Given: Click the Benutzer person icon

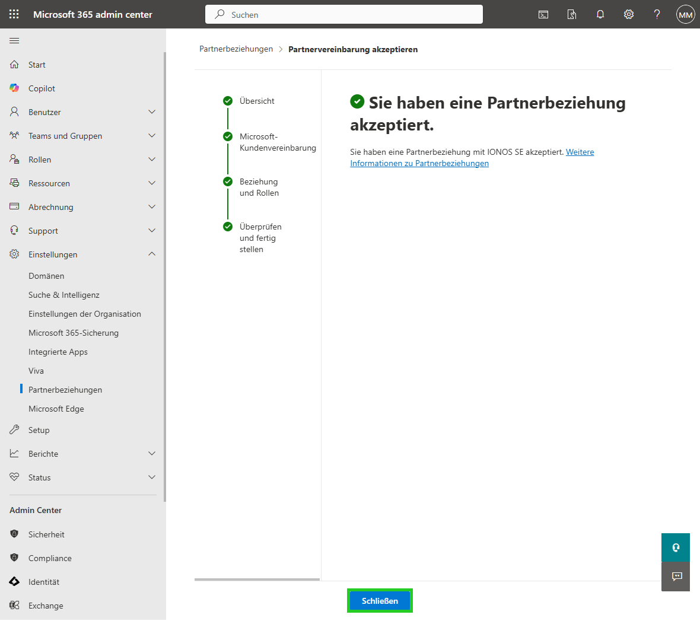Looking at the screenshot, I should pyautogui.click(x=14, y=112).
